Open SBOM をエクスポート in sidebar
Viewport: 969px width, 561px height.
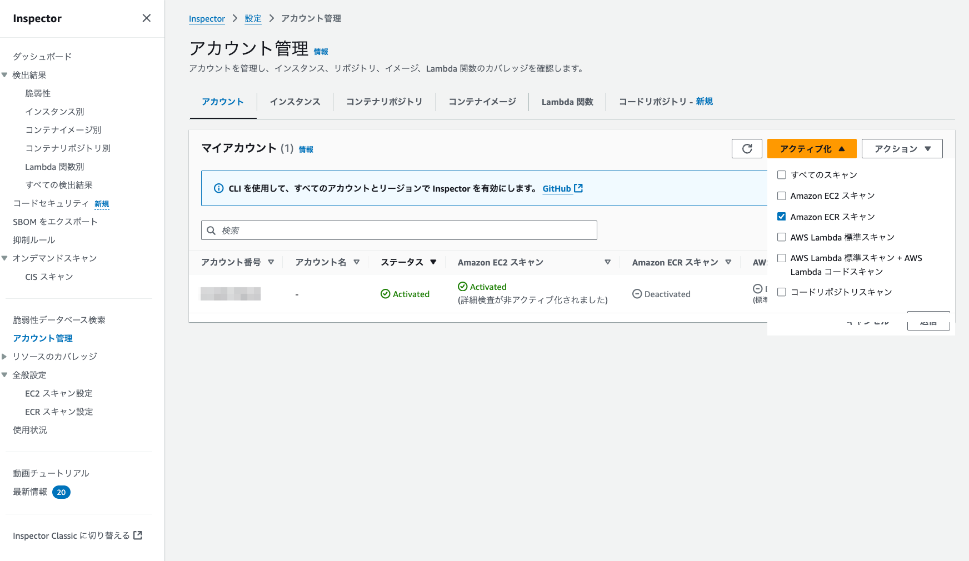coord(55,222)
